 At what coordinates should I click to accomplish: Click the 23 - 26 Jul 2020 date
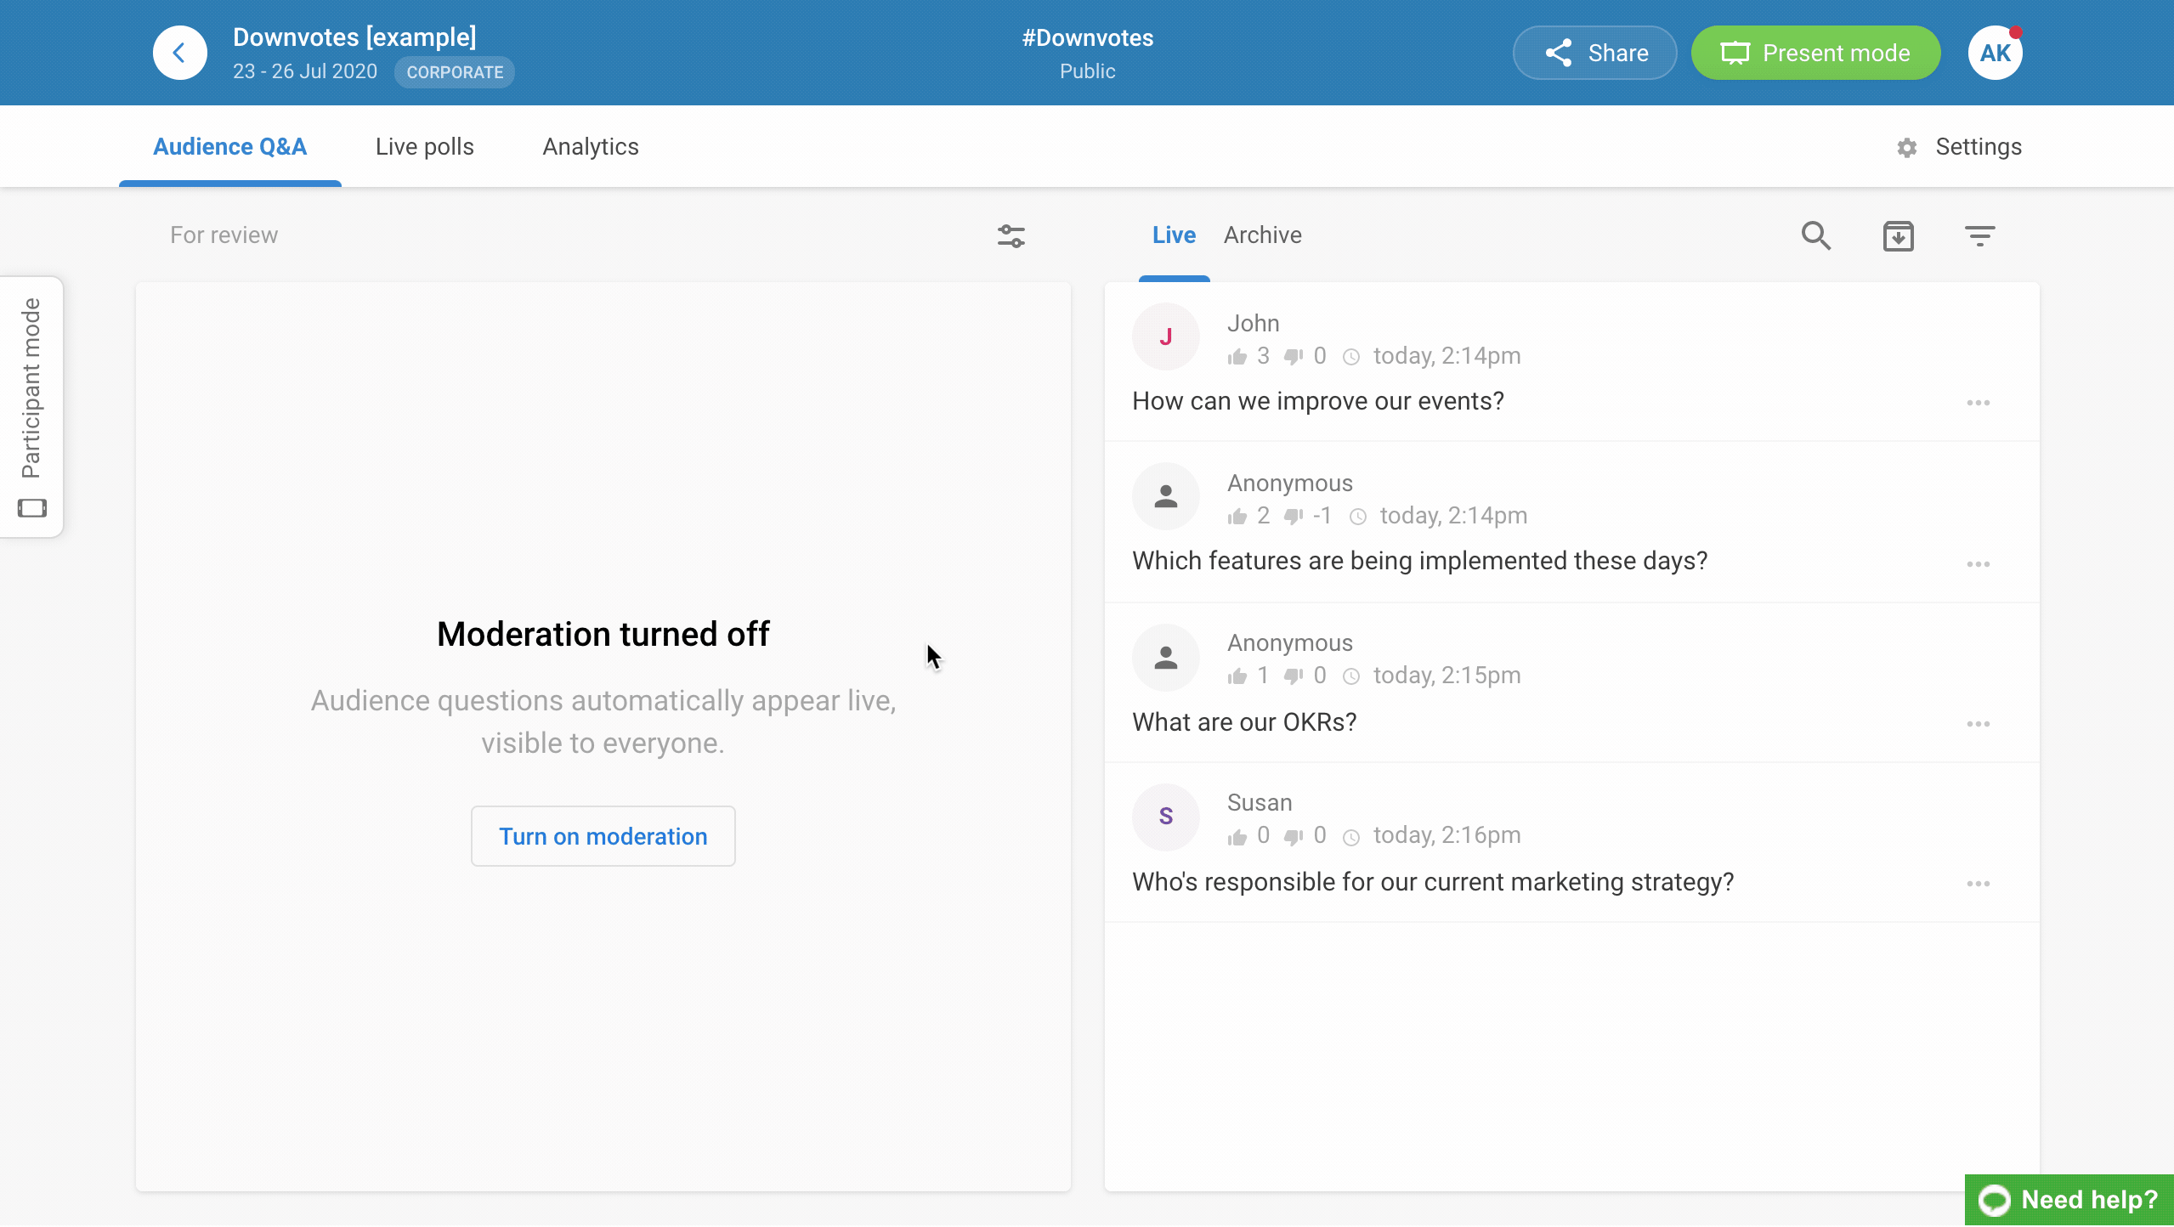[x=305, y=71]
